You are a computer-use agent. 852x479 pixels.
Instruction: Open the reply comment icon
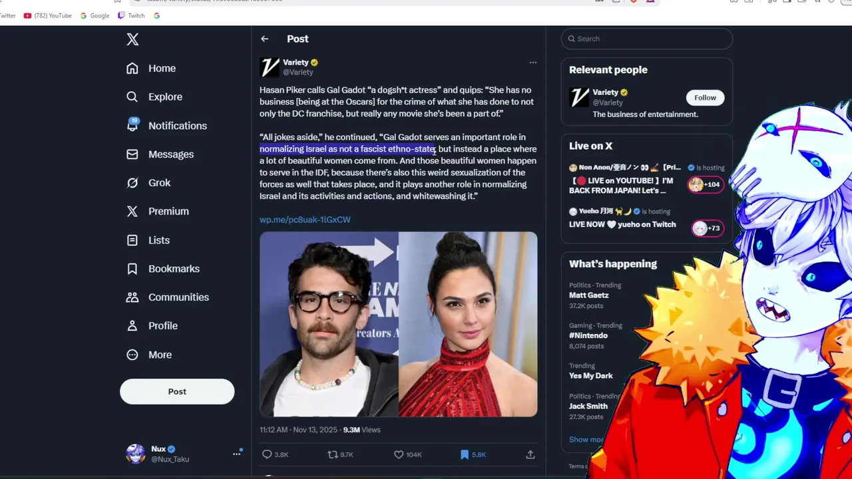point(267,454)
